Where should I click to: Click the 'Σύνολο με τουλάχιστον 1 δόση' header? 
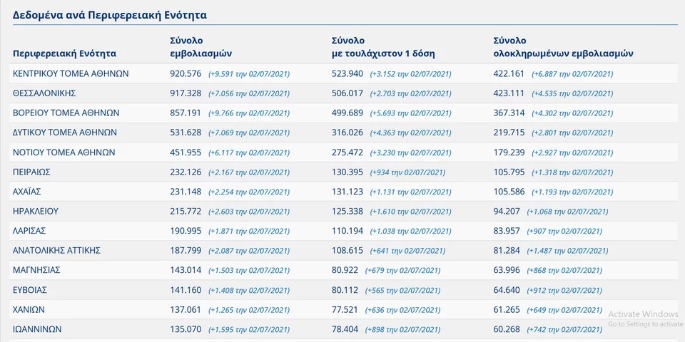point(382,47)
